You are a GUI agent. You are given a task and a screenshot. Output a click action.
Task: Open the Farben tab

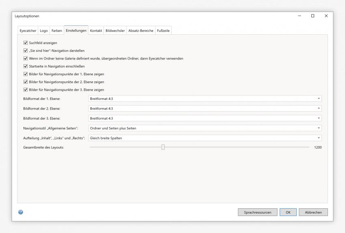[x=57, y=31]
